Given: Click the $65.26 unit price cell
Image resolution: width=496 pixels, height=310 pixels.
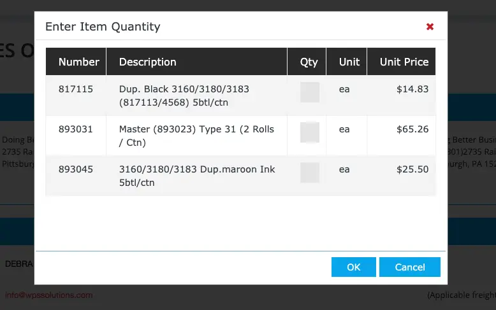Looking at the screenshot, I should (412, 129).
